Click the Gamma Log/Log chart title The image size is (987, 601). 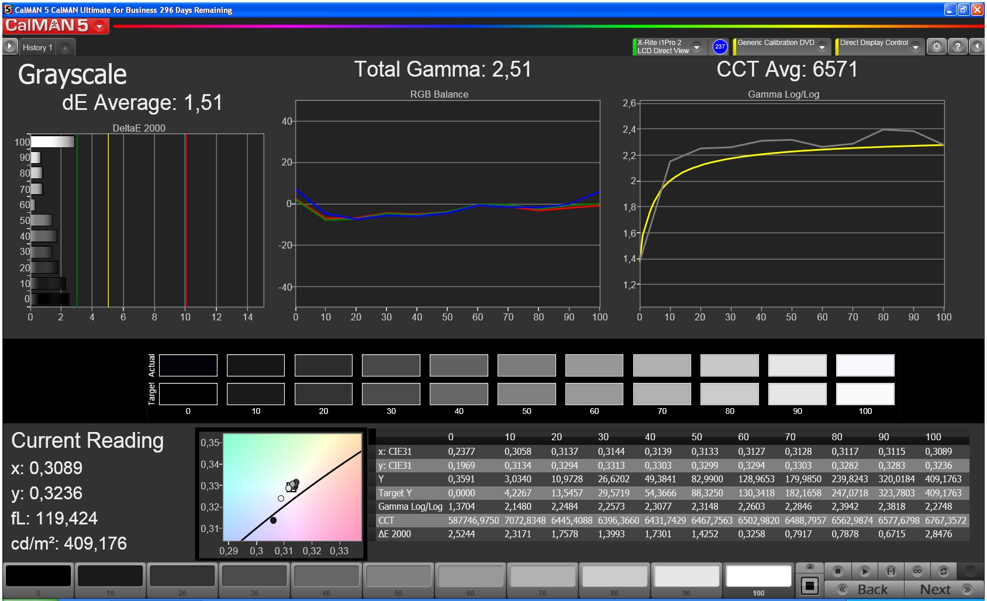[784, 94]
